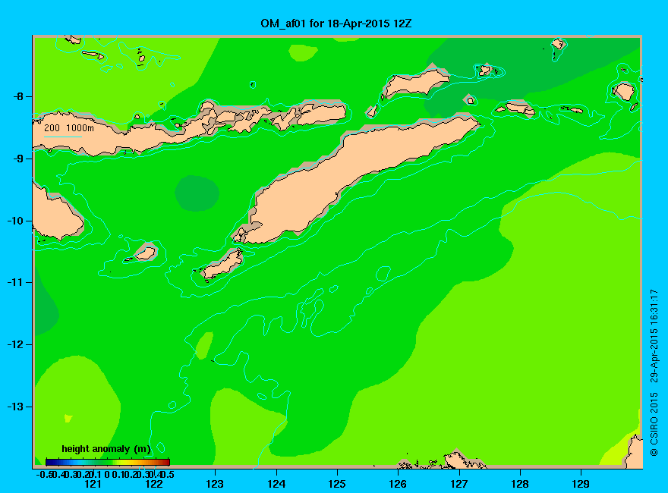Click the 128 longitude axis label
668x493 pixels.
tap(520, 484)
